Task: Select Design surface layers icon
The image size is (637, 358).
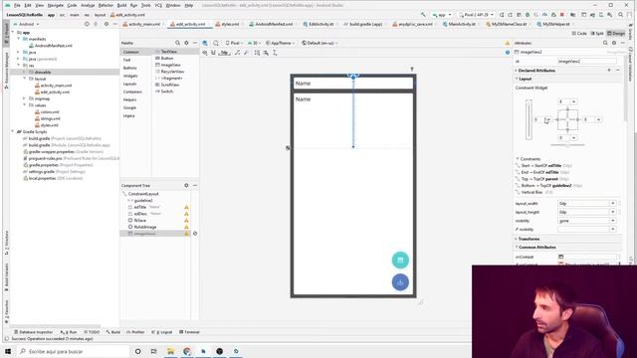Action: pyautogui.click(x=205, y=43)
